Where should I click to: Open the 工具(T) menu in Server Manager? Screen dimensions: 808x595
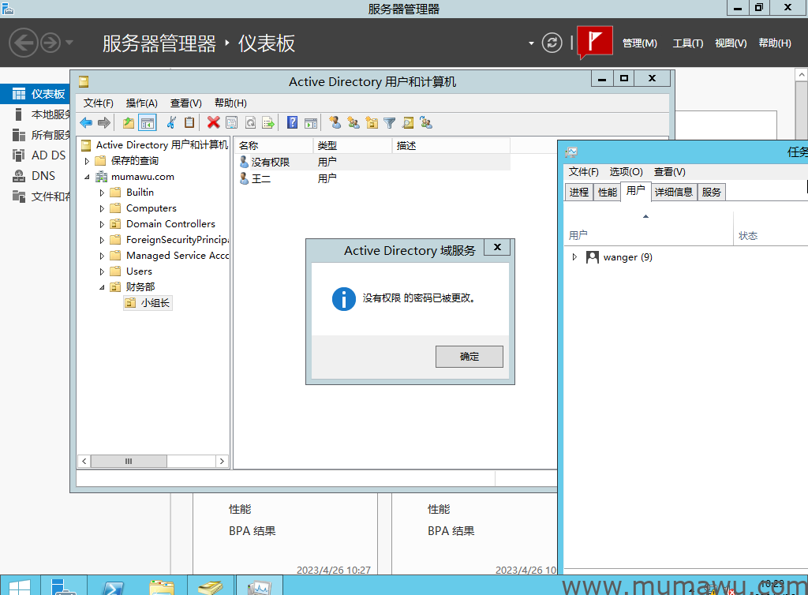coord(687,43)
